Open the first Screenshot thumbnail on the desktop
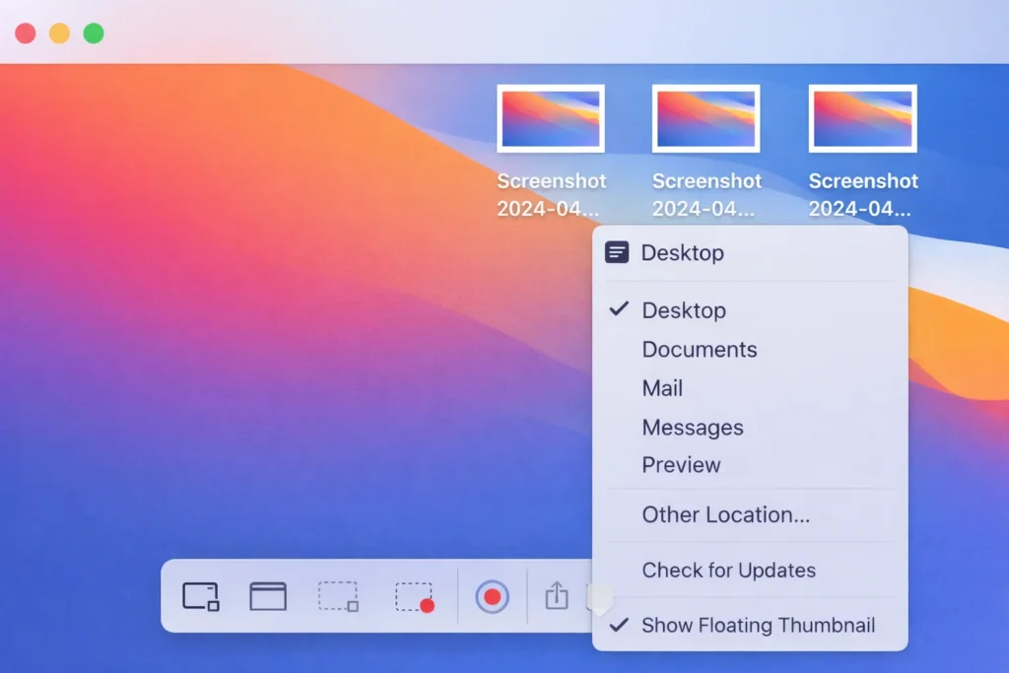The image size is (1009, 673). tap(551, 118)
